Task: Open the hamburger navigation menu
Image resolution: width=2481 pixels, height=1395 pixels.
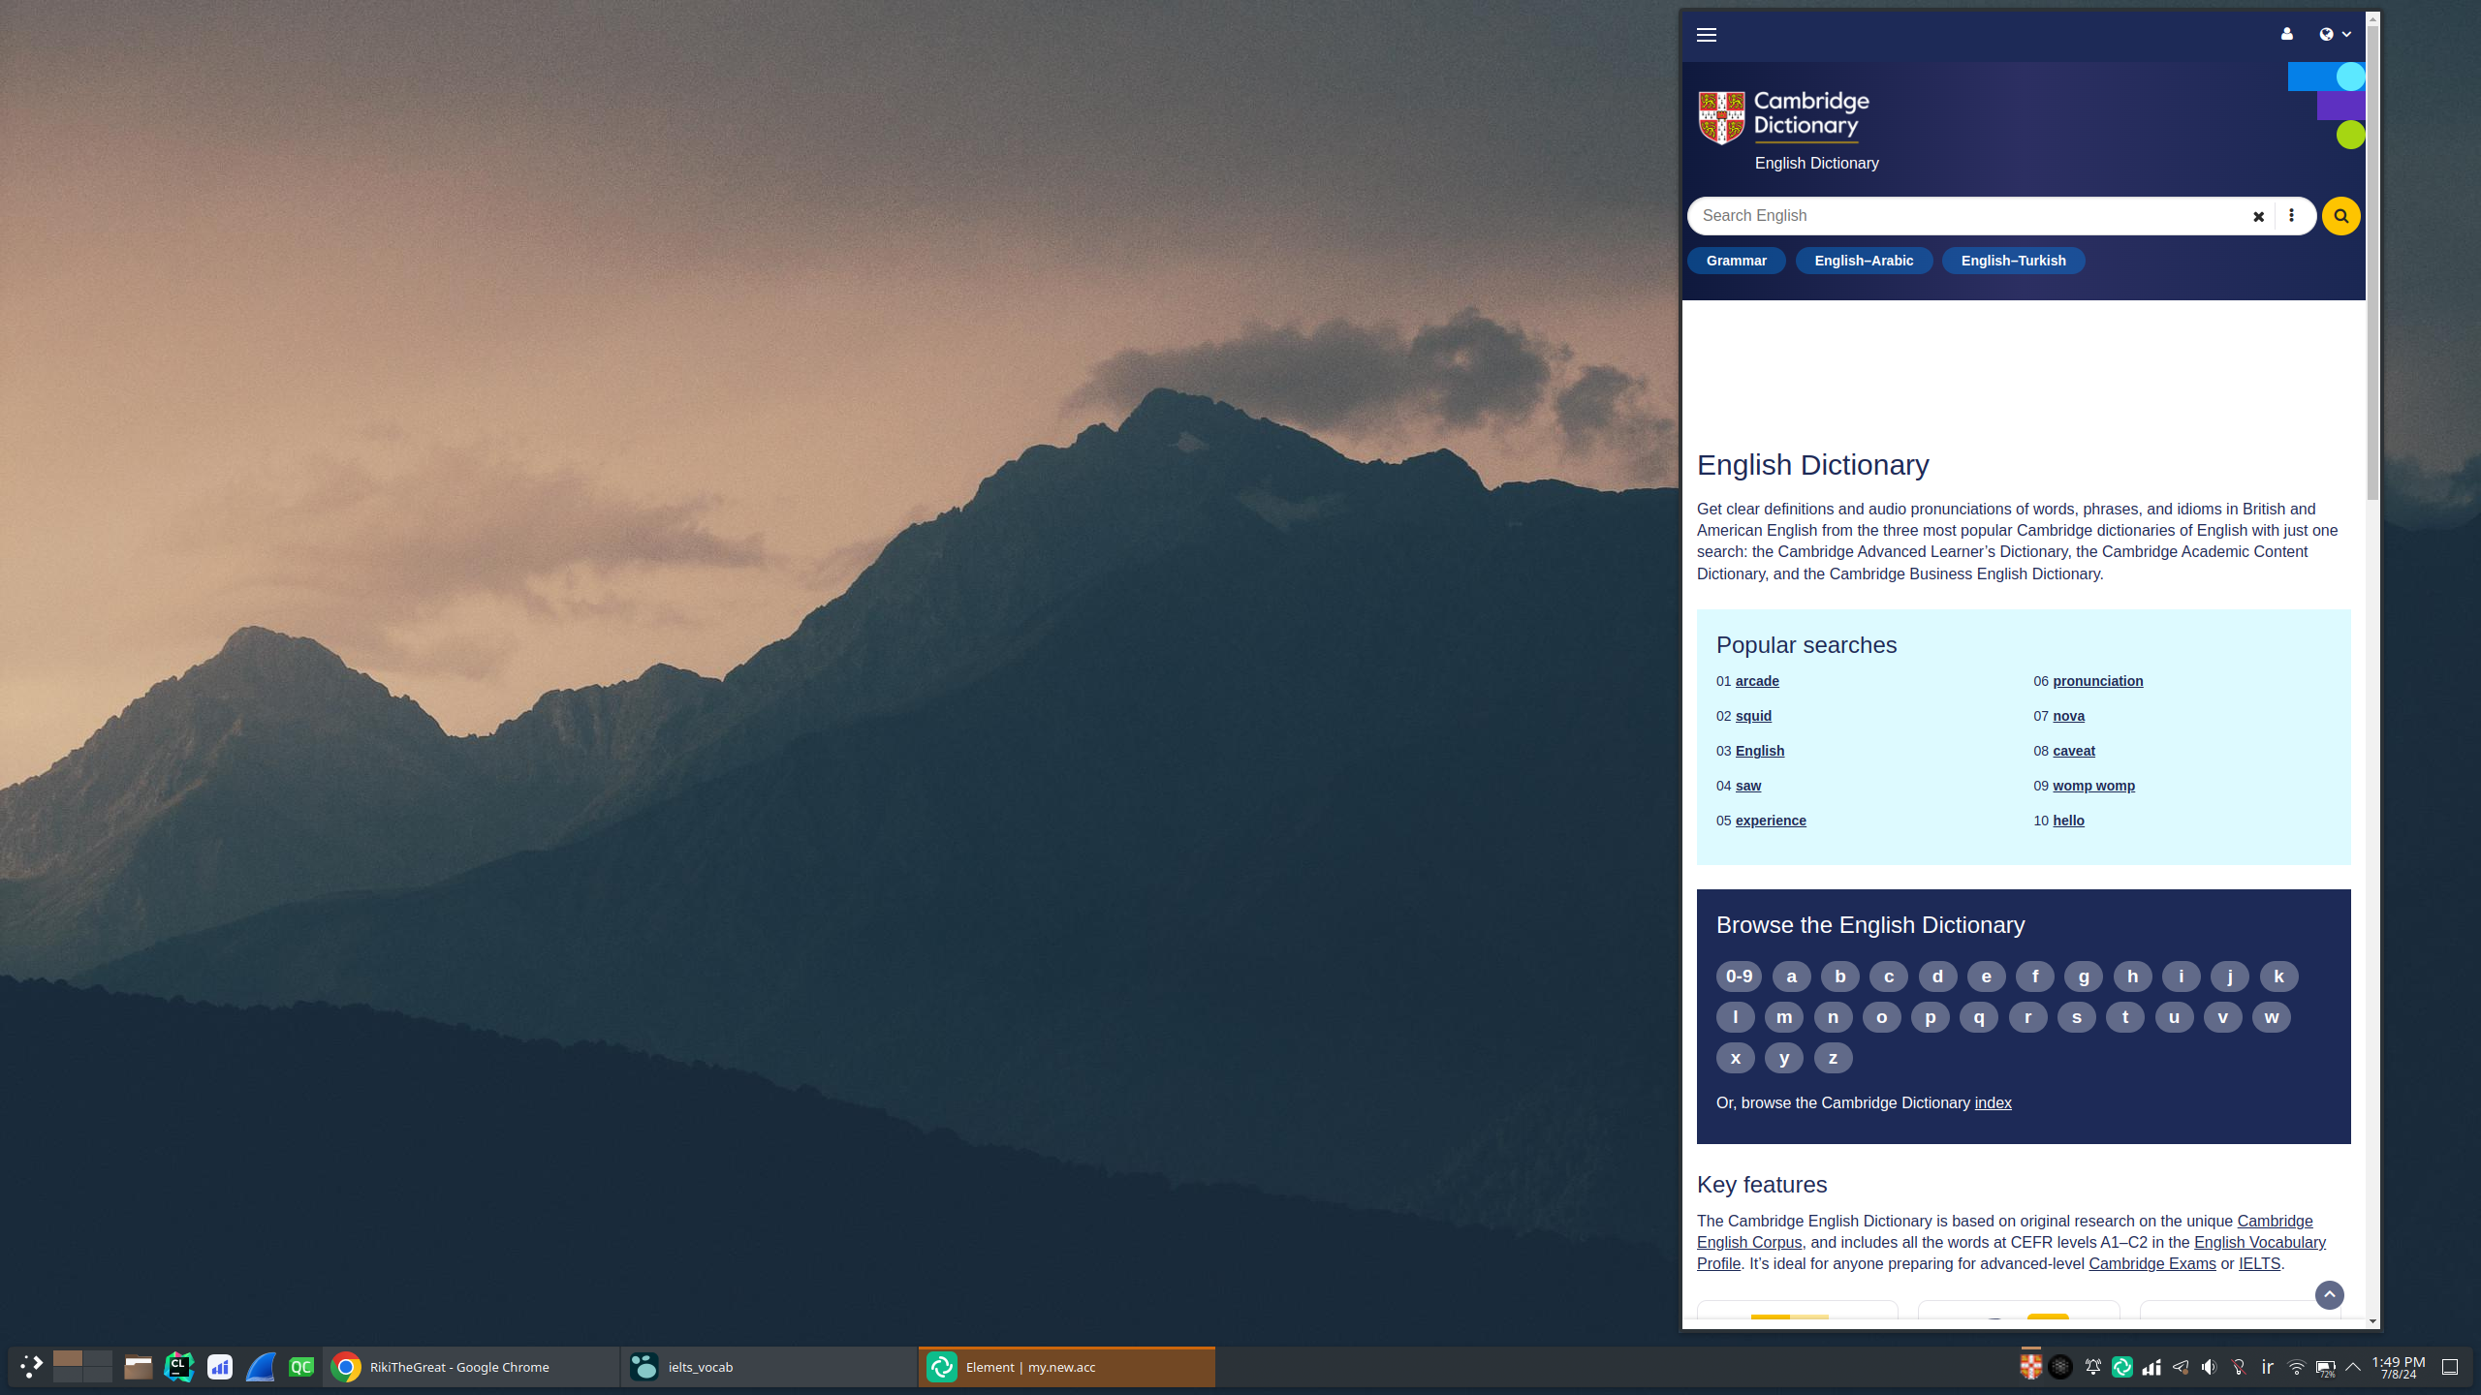Action: click(1707, 35)
